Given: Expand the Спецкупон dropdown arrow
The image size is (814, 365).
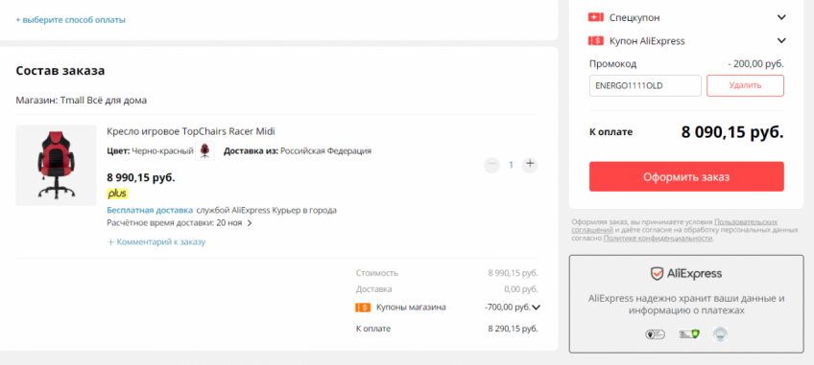Looking at the screenshot, I should click(781, 17).
